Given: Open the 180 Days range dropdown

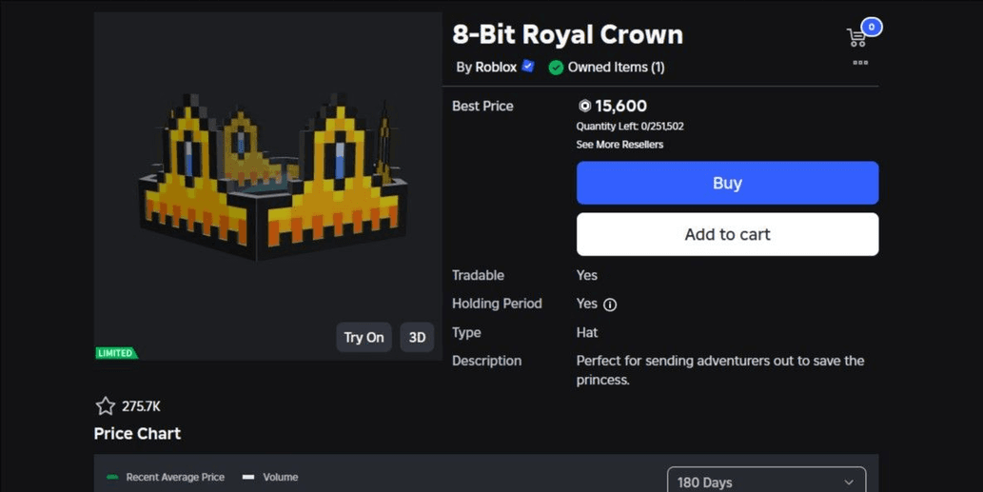Looking at the screenshot, I should (x=766, y=480).
